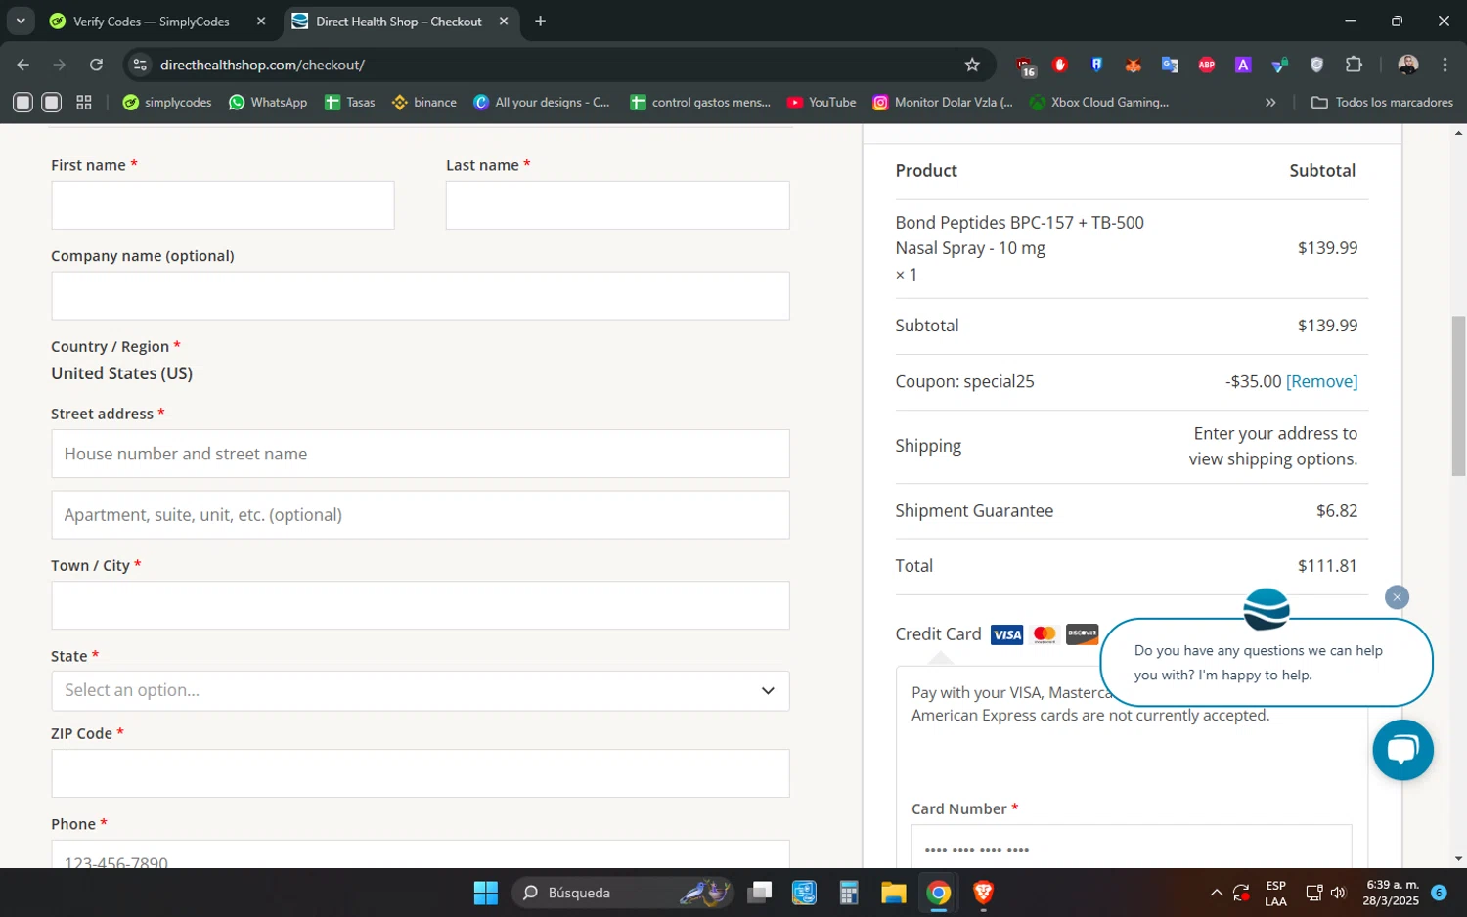Click the address bar URL
Viewport: 1467px width, 917px height.
[x=262, y=65]
